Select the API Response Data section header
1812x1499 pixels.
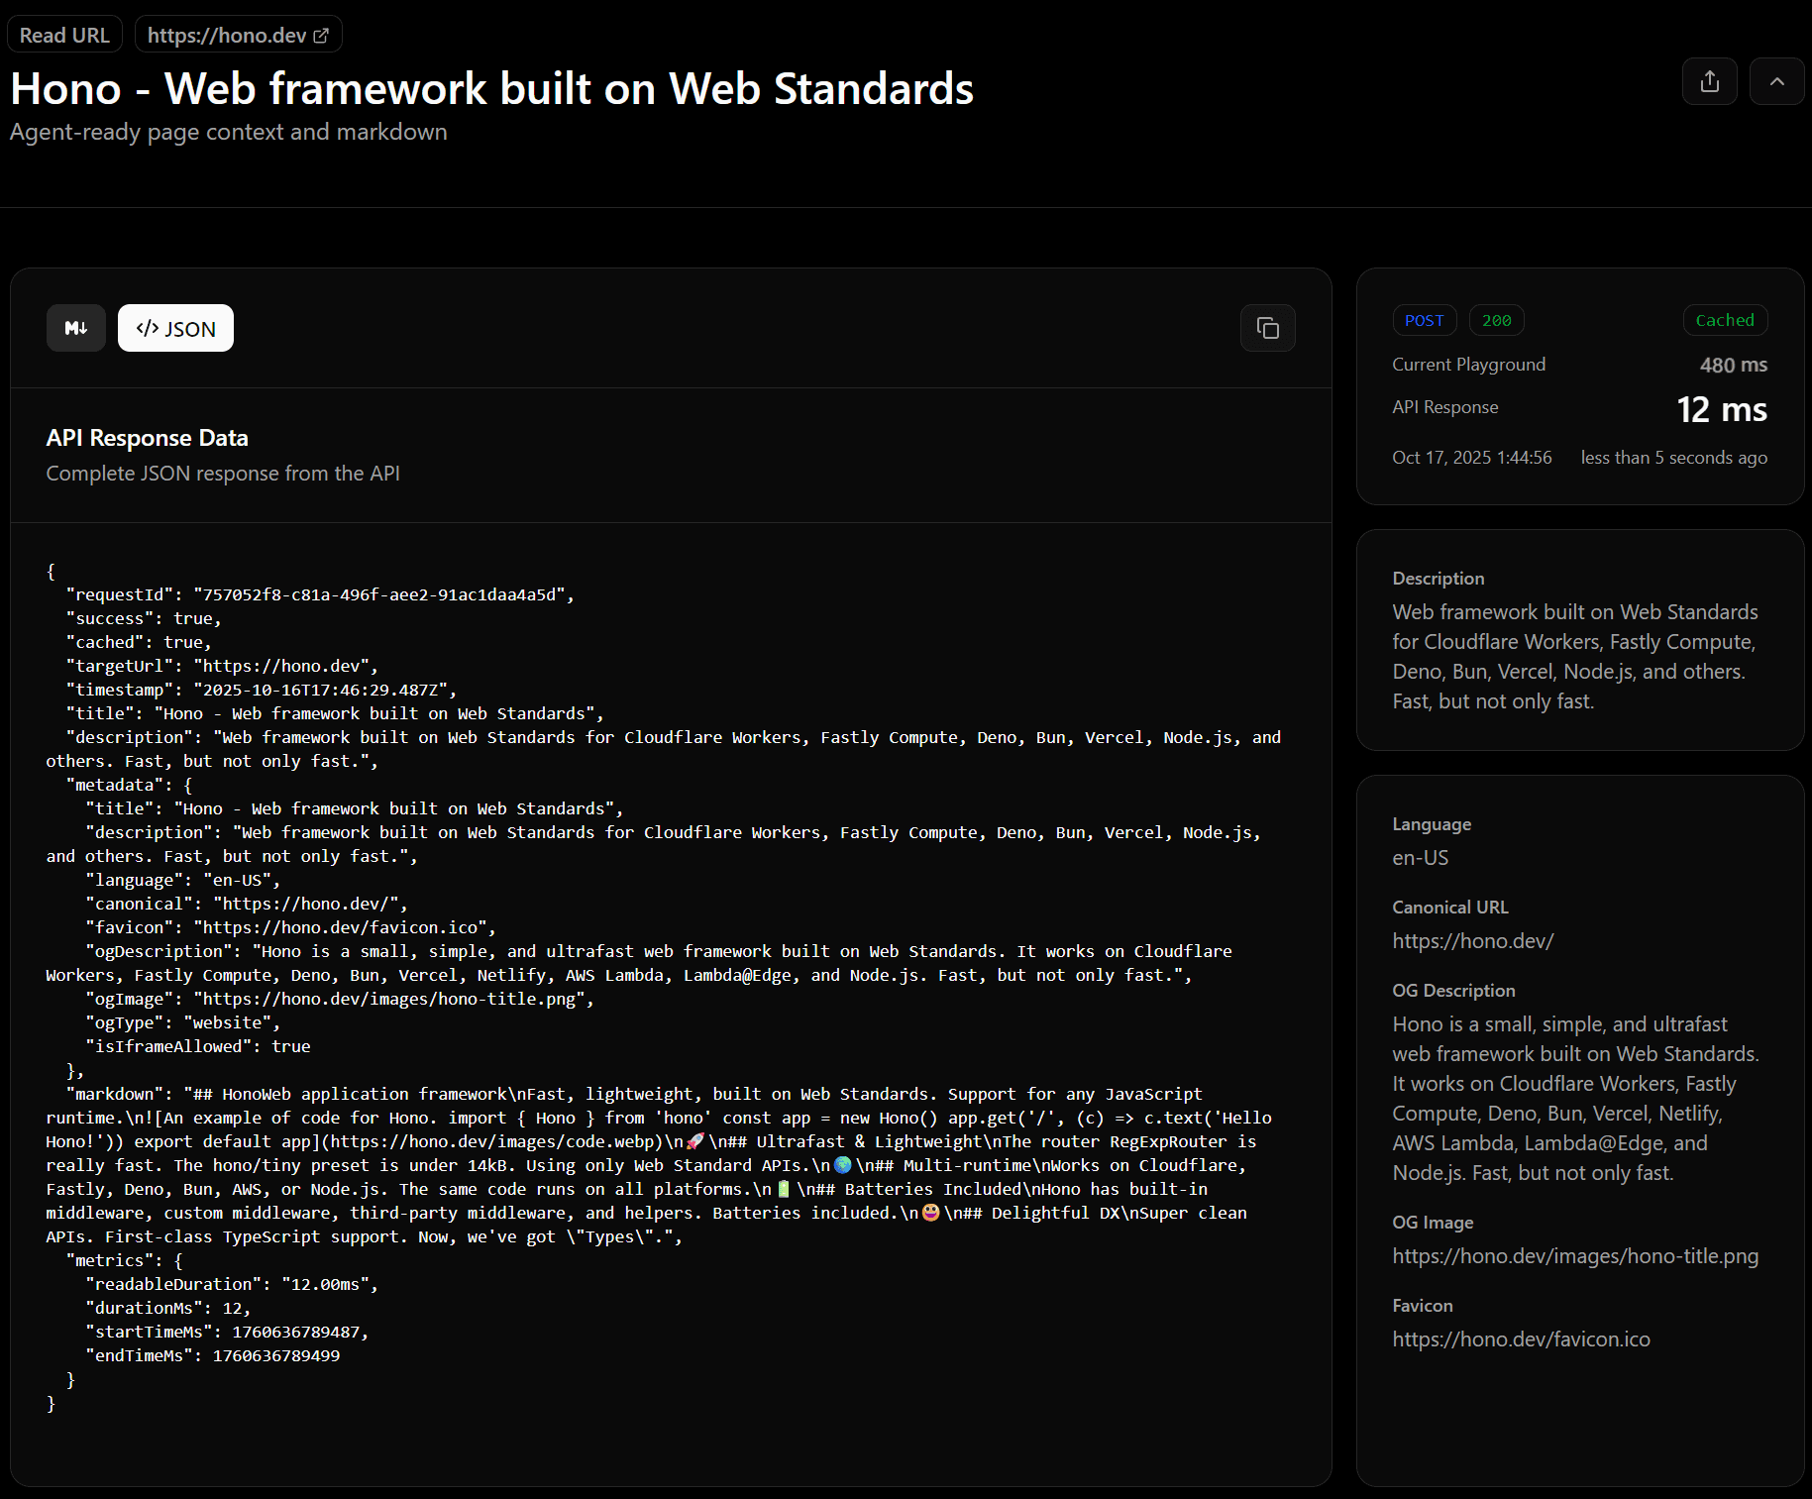point(147,437)
